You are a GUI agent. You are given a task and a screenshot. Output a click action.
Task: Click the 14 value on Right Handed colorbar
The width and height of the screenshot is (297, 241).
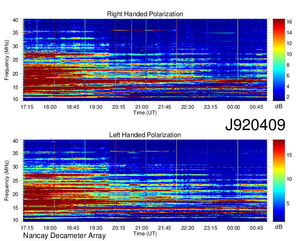pyautogui.click(x=289, y=33)
